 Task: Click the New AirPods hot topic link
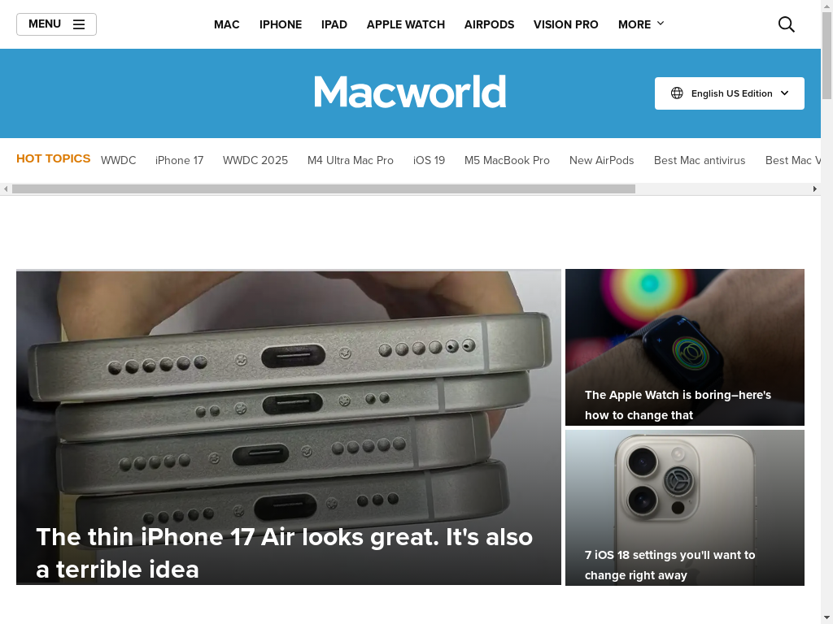602,160
